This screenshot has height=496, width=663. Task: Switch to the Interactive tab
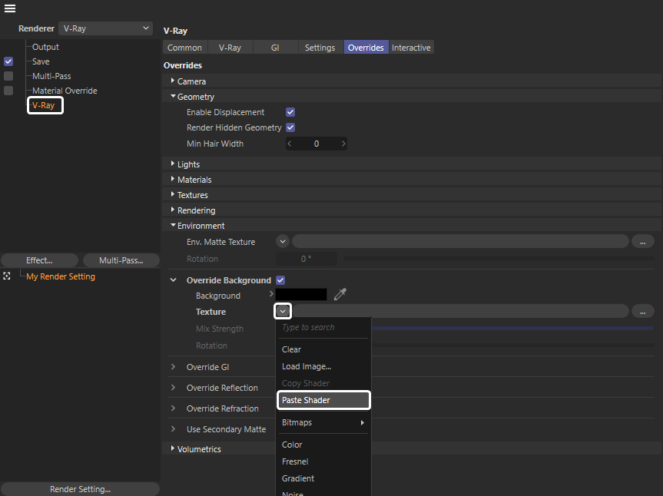[411, 48]
